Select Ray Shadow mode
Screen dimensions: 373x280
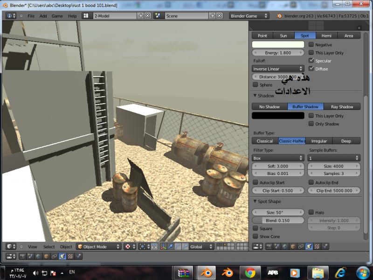342,107
